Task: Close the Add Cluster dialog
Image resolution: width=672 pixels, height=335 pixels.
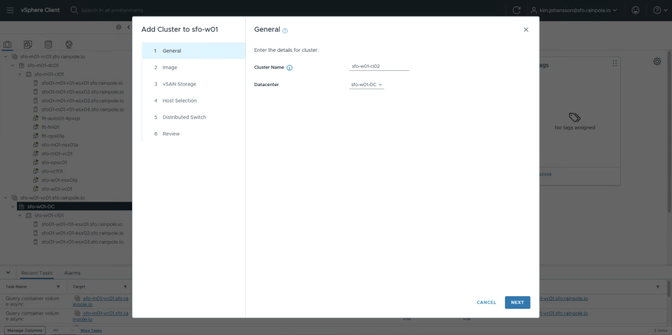Action: pos(526,30)
